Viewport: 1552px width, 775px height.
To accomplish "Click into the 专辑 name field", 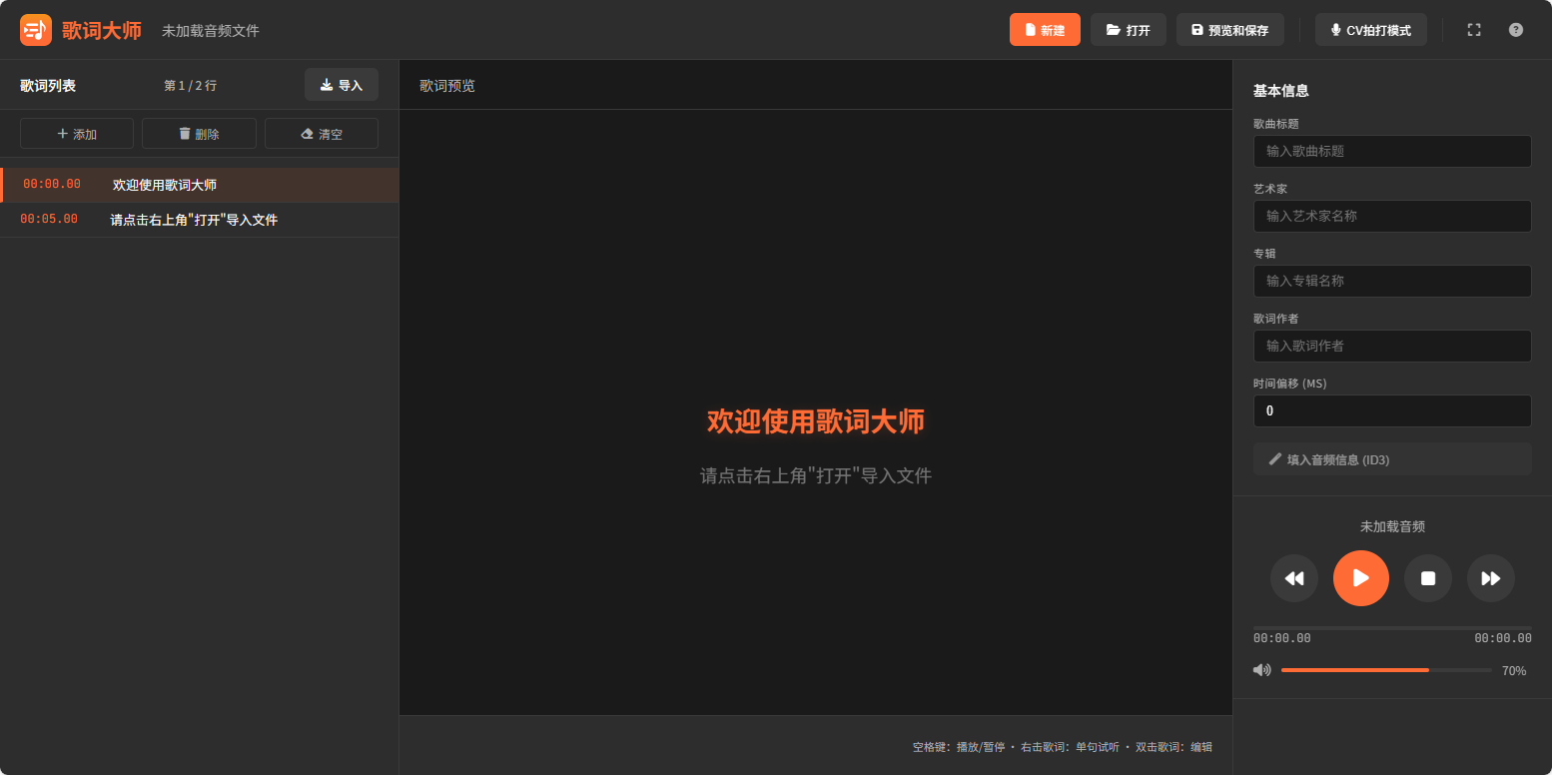I will (1392, 282).
